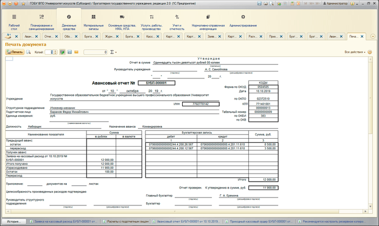Expand the open tabs list arrow
This screenshot has height=226, width=379.
373,37
